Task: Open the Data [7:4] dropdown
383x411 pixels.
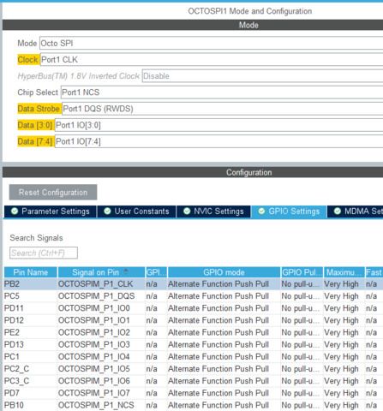Action: [x=218, y=141]
